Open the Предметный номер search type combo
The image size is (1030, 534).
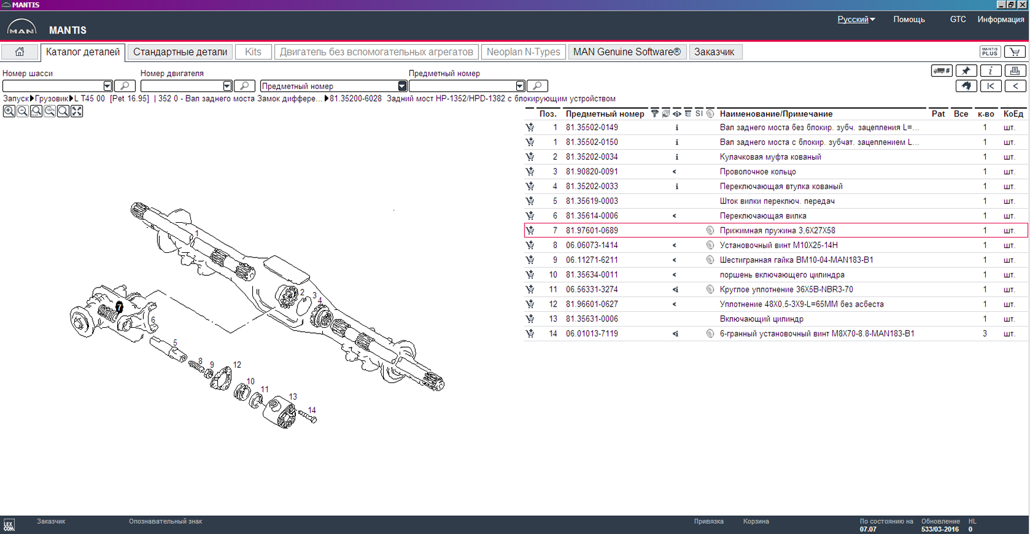point(402,86)
